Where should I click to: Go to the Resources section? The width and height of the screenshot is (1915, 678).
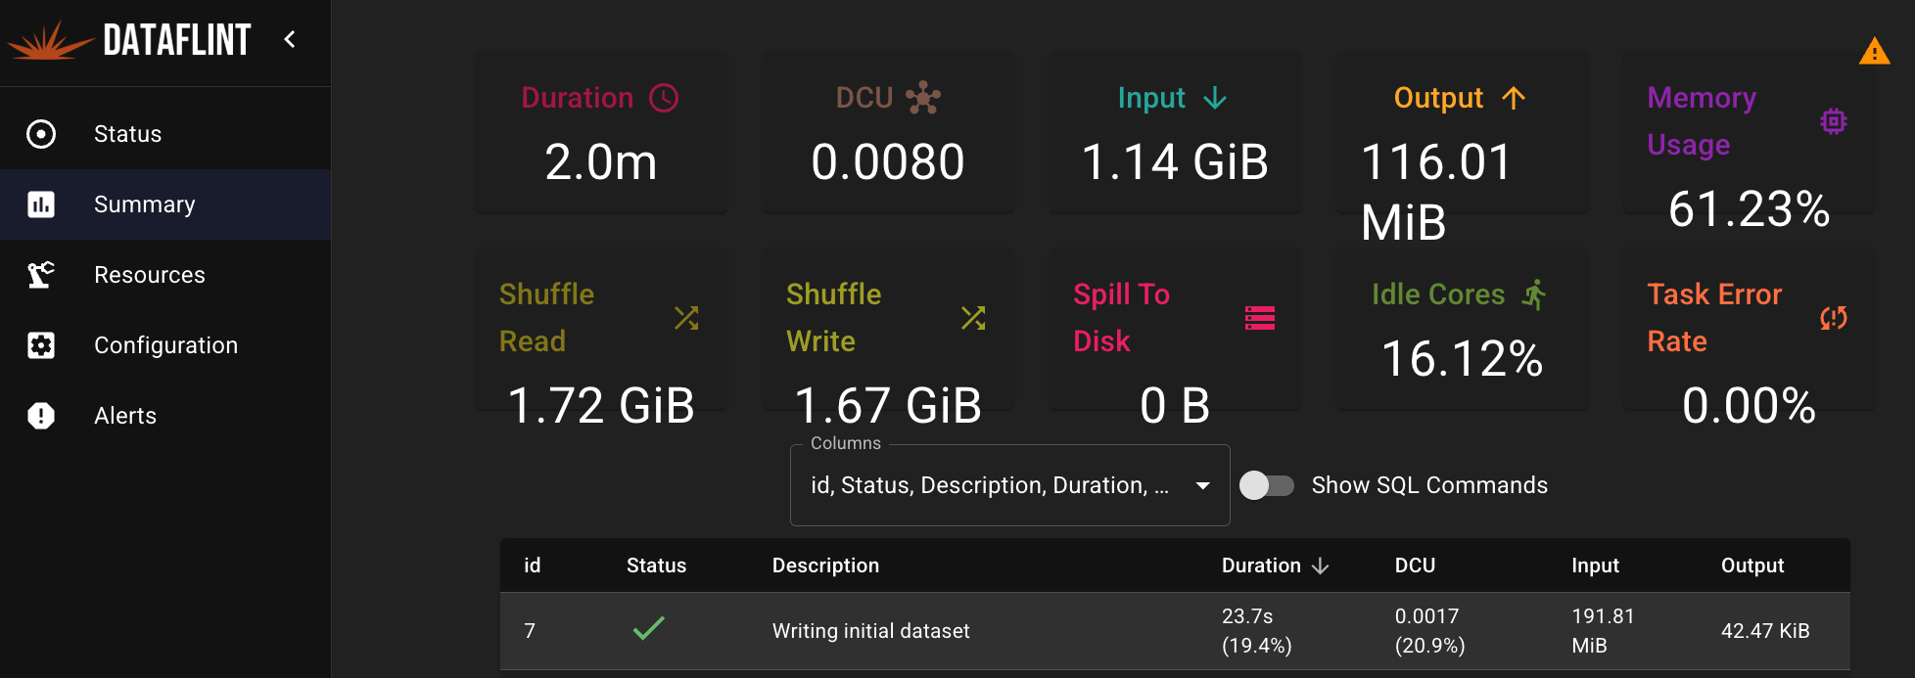pyautogui.click(x=149, y=275)
